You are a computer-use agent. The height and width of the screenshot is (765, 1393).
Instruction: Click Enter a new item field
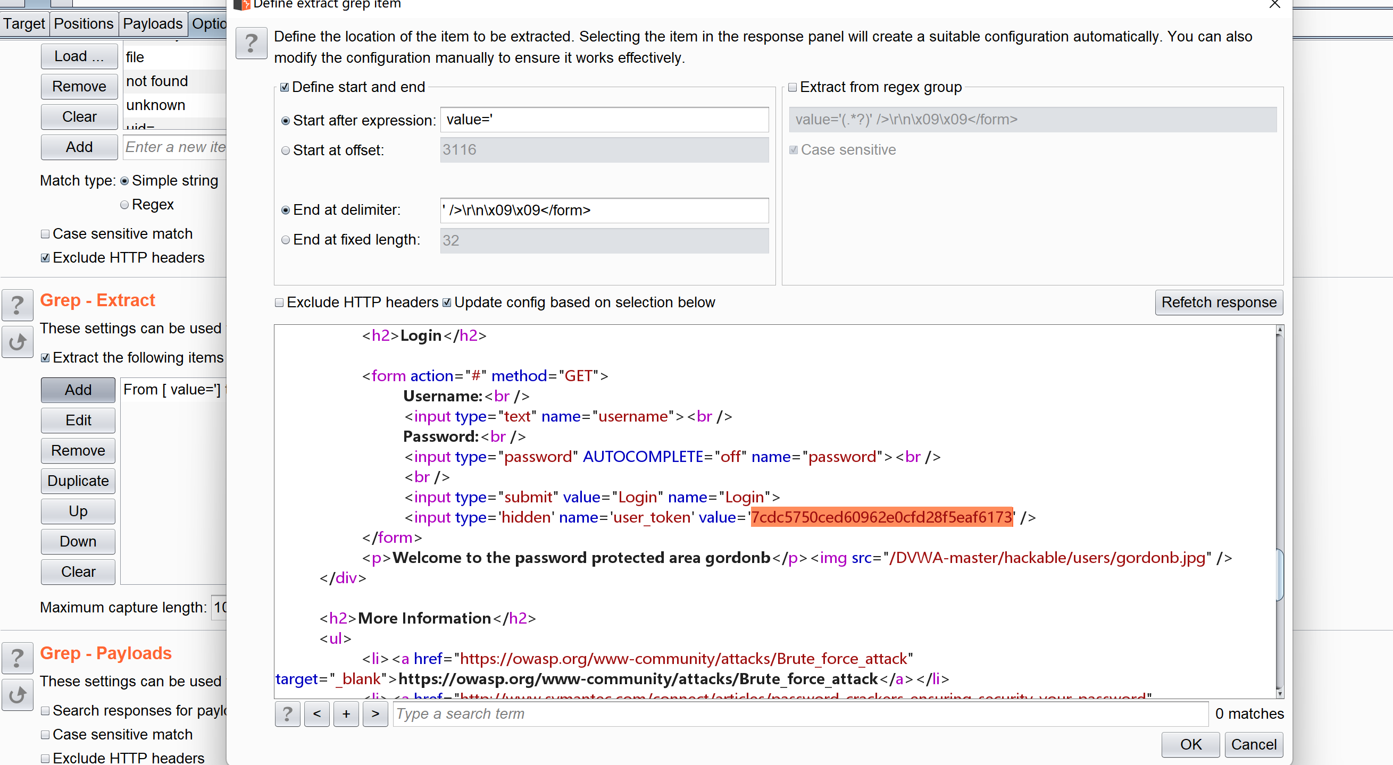click(x=174, y=147)
